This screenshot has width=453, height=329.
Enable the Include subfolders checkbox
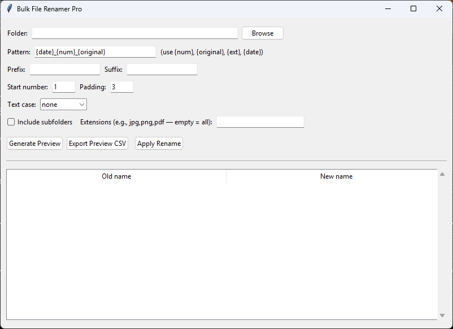(10, 122)
